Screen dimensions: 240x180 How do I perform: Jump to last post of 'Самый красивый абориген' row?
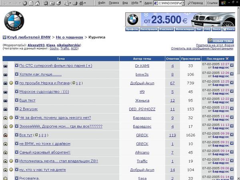(232, 152)
